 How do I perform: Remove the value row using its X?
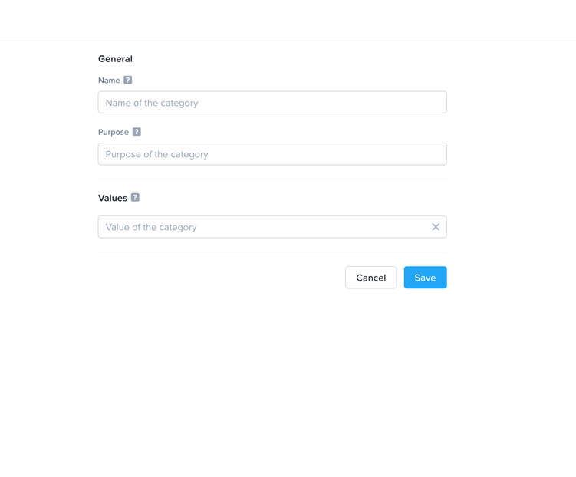(436, 227)
